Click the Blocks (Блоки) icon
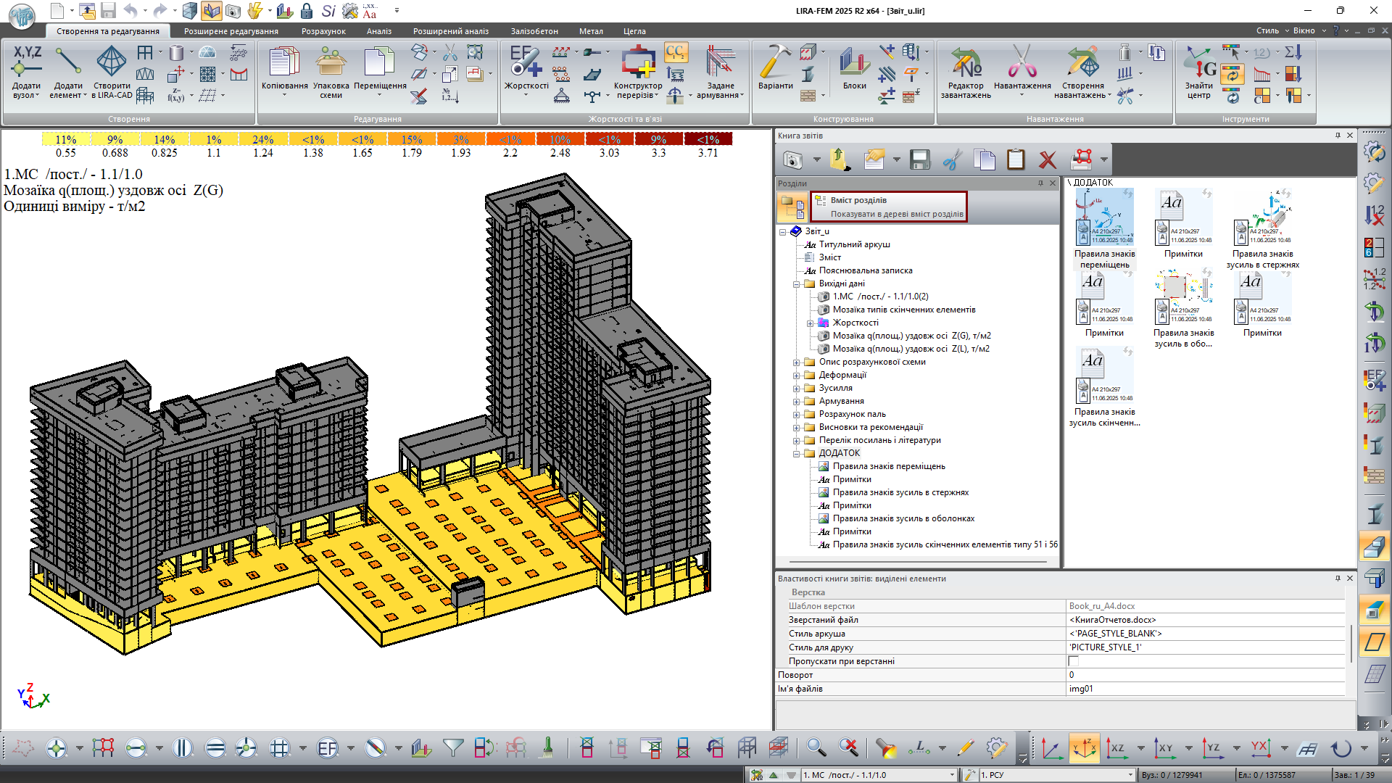This screenshot has height=783, width=1392. 854,65
